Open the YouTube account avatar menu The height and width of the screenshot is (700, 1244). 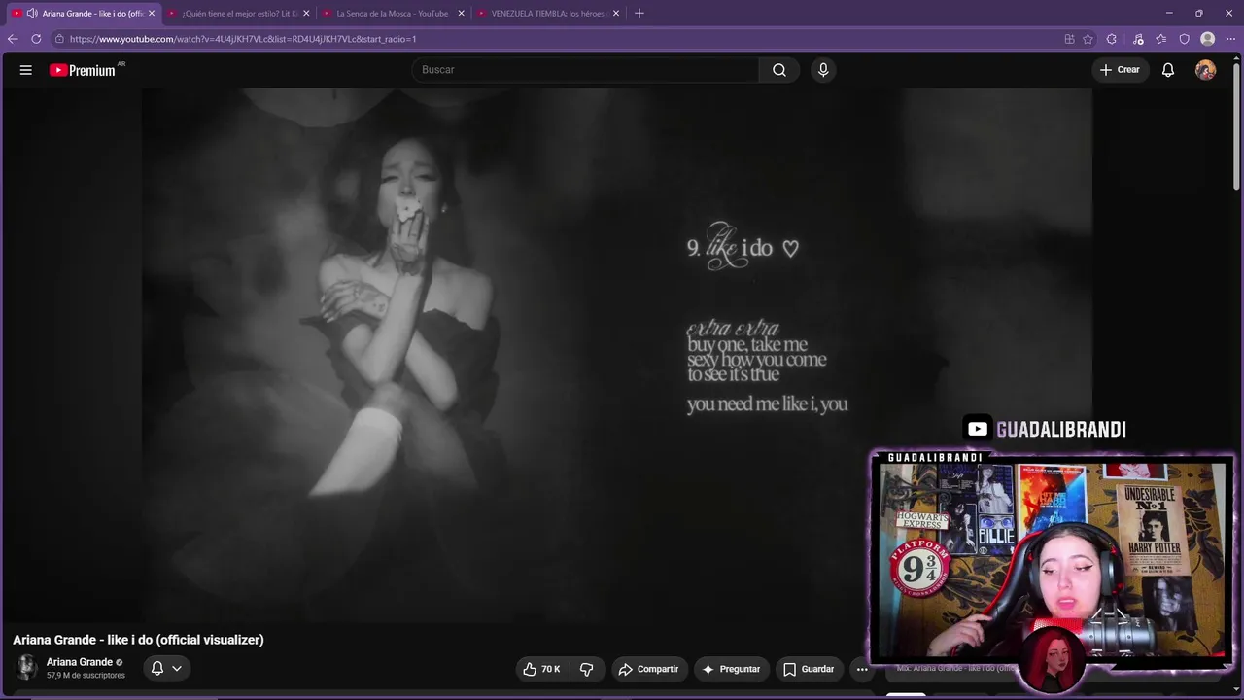(1205, 70)
